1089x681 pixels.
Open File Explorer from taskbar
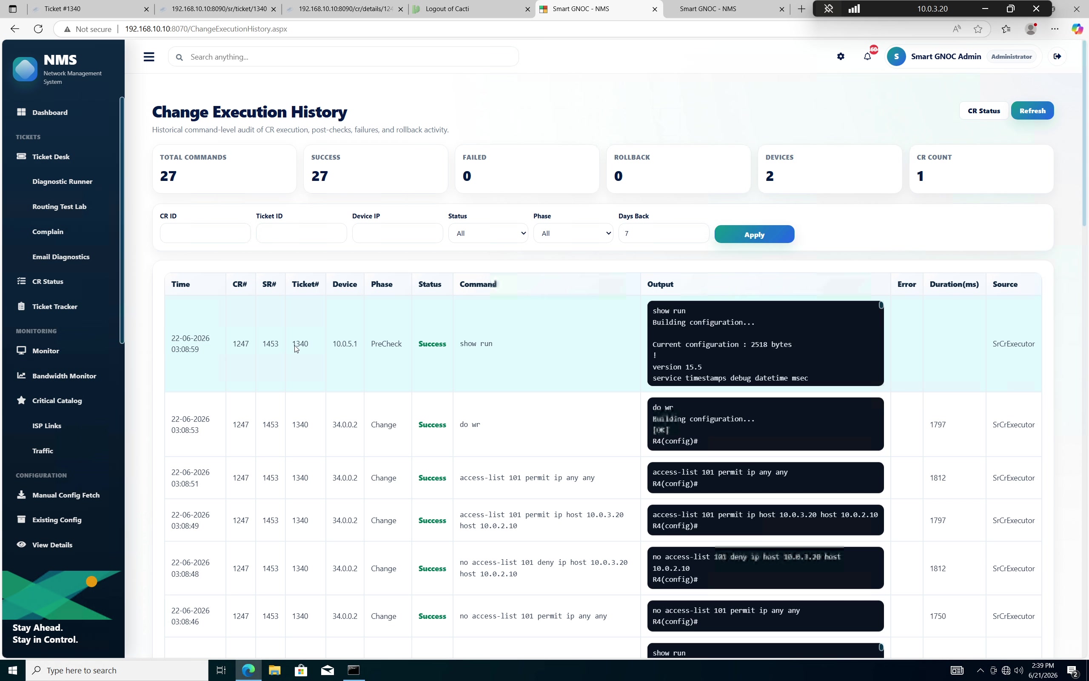274,670
